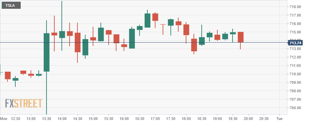Click the 12:30 time axis label
This screenshot has width=311, height=123.
pyautogui.click(x=15, y=119)
